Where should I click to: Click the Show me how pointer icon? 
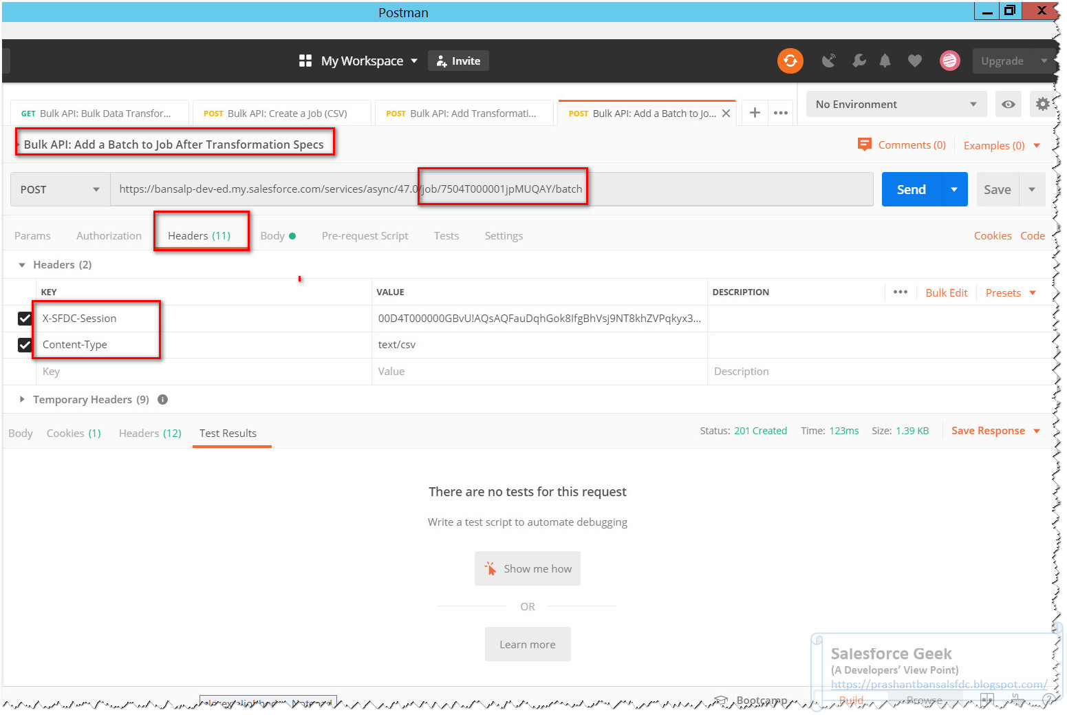pos(490,568)
